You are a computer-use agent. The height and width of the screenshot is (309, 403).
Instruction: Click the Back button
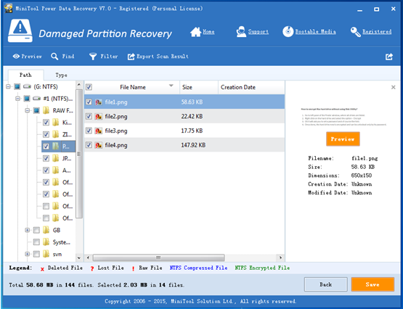325,284
